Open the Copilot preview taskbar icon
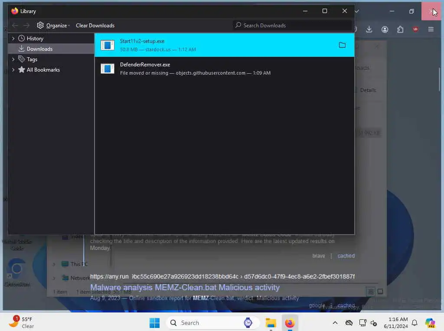The height and width of the screenshot is (331, 444). coord(430,323)
